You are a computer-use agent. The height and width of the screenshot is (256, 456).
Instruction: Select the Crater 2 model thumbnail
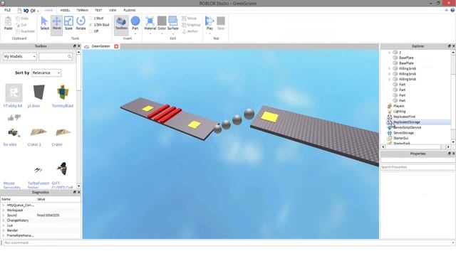click(38, 132)
